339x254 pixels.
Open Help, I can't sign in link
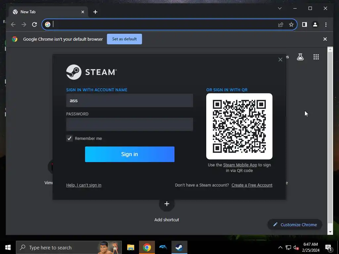(84, 185)
